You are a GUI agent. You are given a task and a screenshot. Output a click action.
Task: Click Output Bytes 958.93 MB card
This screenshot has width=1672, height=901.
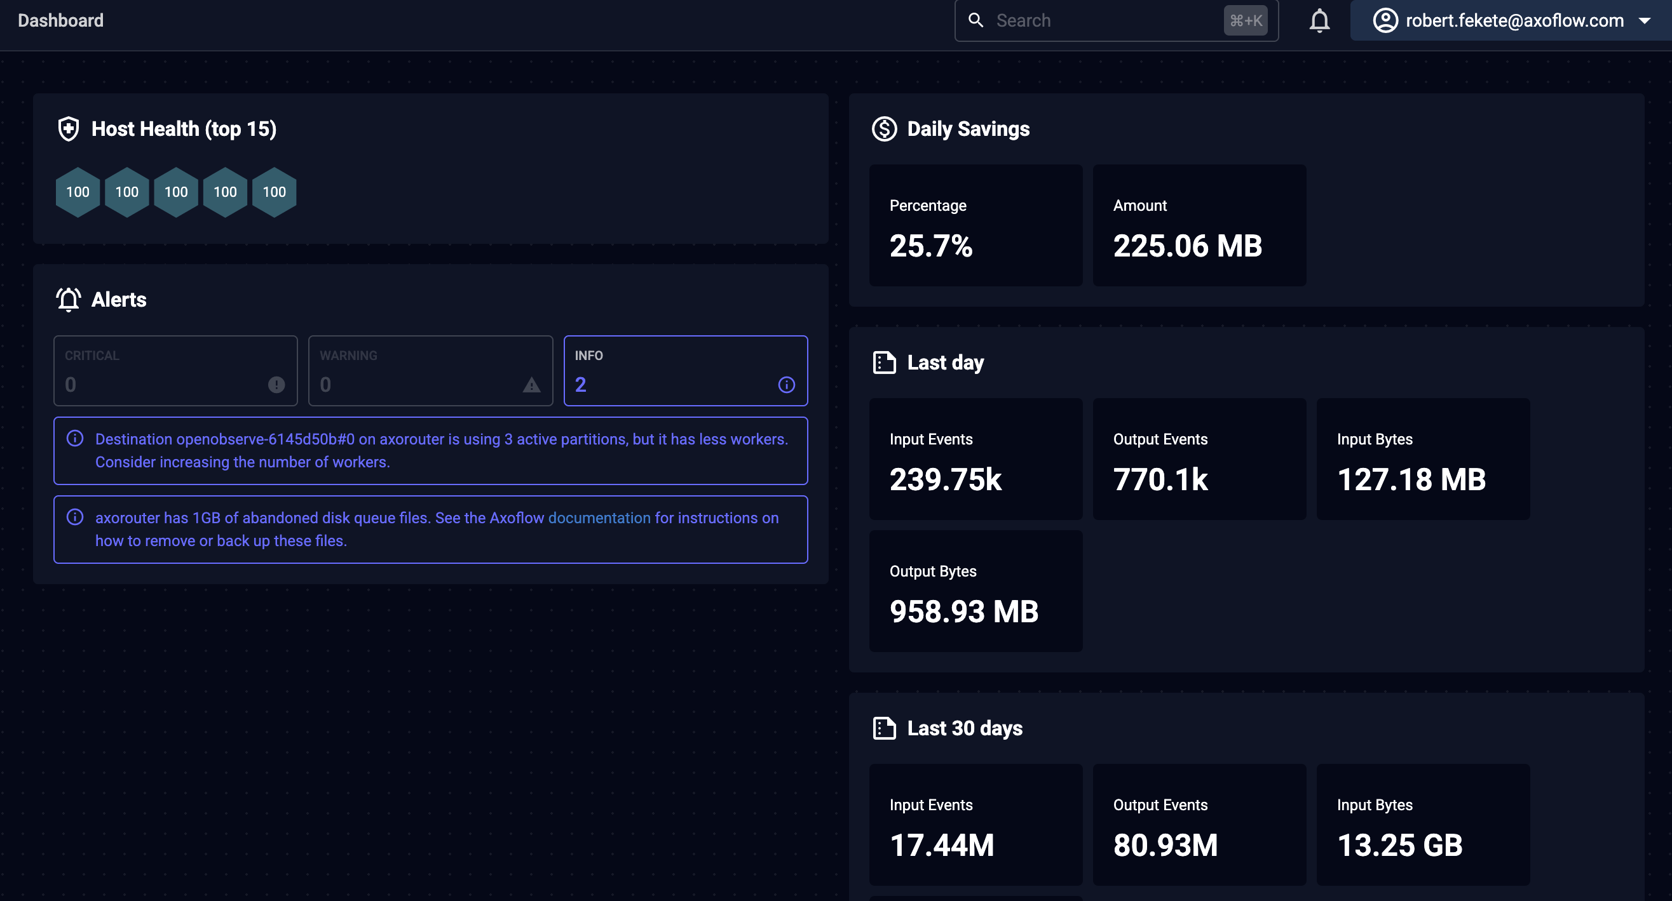pyautogui.click(x=975, y=591)
